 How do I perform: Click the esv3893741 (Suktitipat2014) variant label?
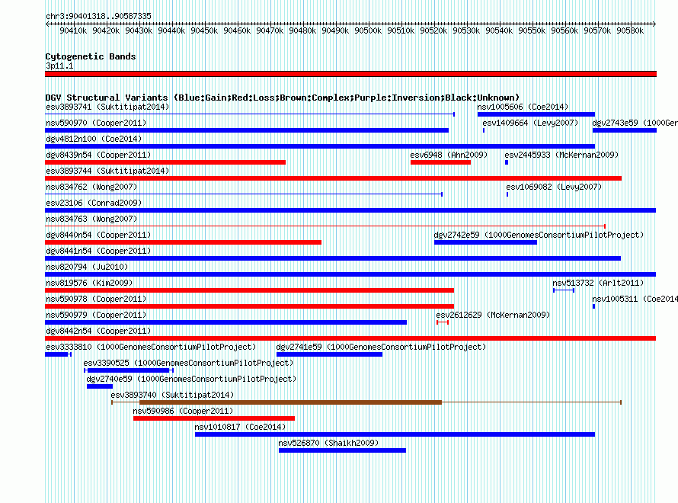(x=107, y=107)
